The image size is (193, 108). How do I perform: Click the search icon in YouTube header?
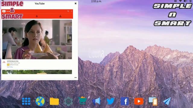point(68,11)
